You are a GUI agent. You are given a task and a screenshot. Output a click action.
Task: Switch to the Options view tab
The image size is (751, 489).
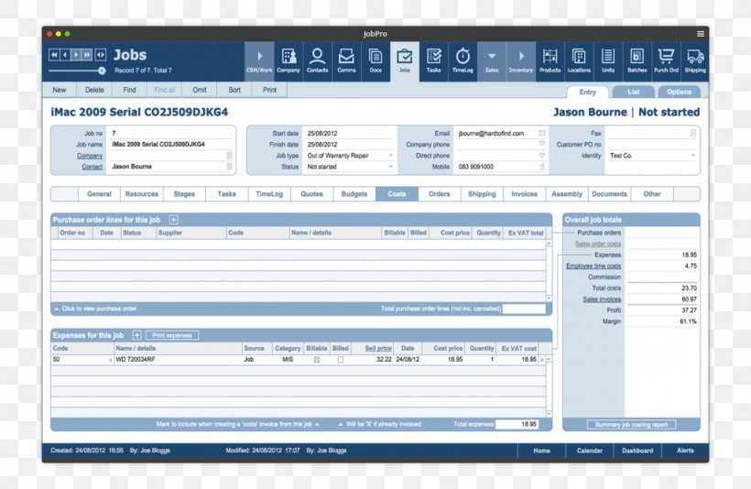(x=680, y=92)
